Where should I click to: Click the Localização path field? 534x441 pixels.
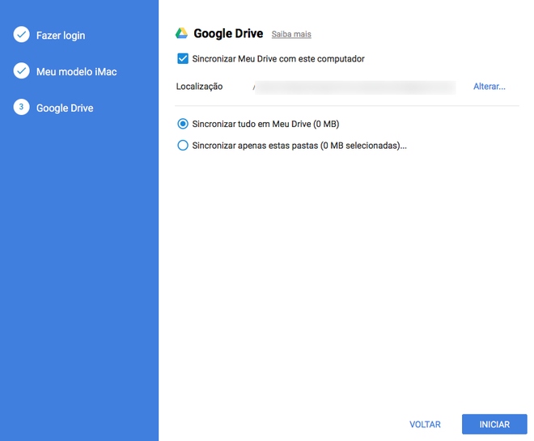point(354,87)
